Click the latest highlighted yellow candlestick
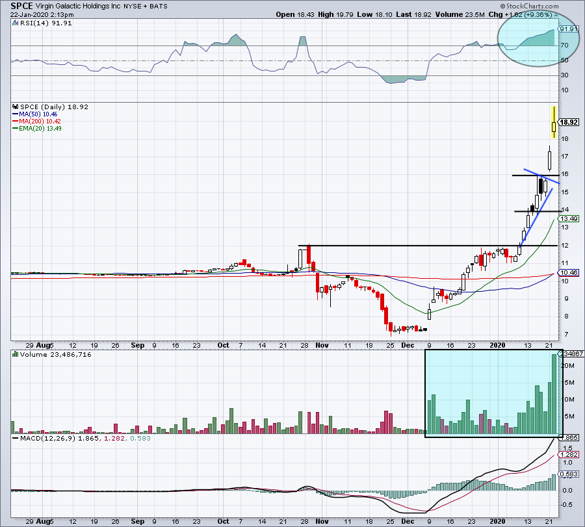585x527 pixels. (554, 122)
